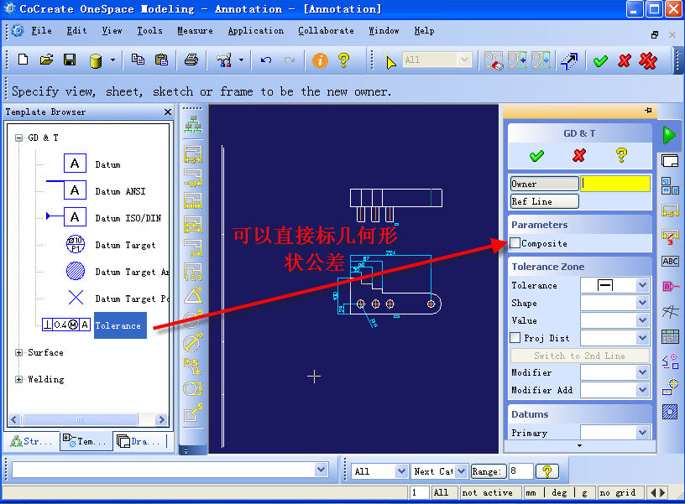Pin the GD & T panel
This screenshot has height=504, width=685.
(648, 111)
